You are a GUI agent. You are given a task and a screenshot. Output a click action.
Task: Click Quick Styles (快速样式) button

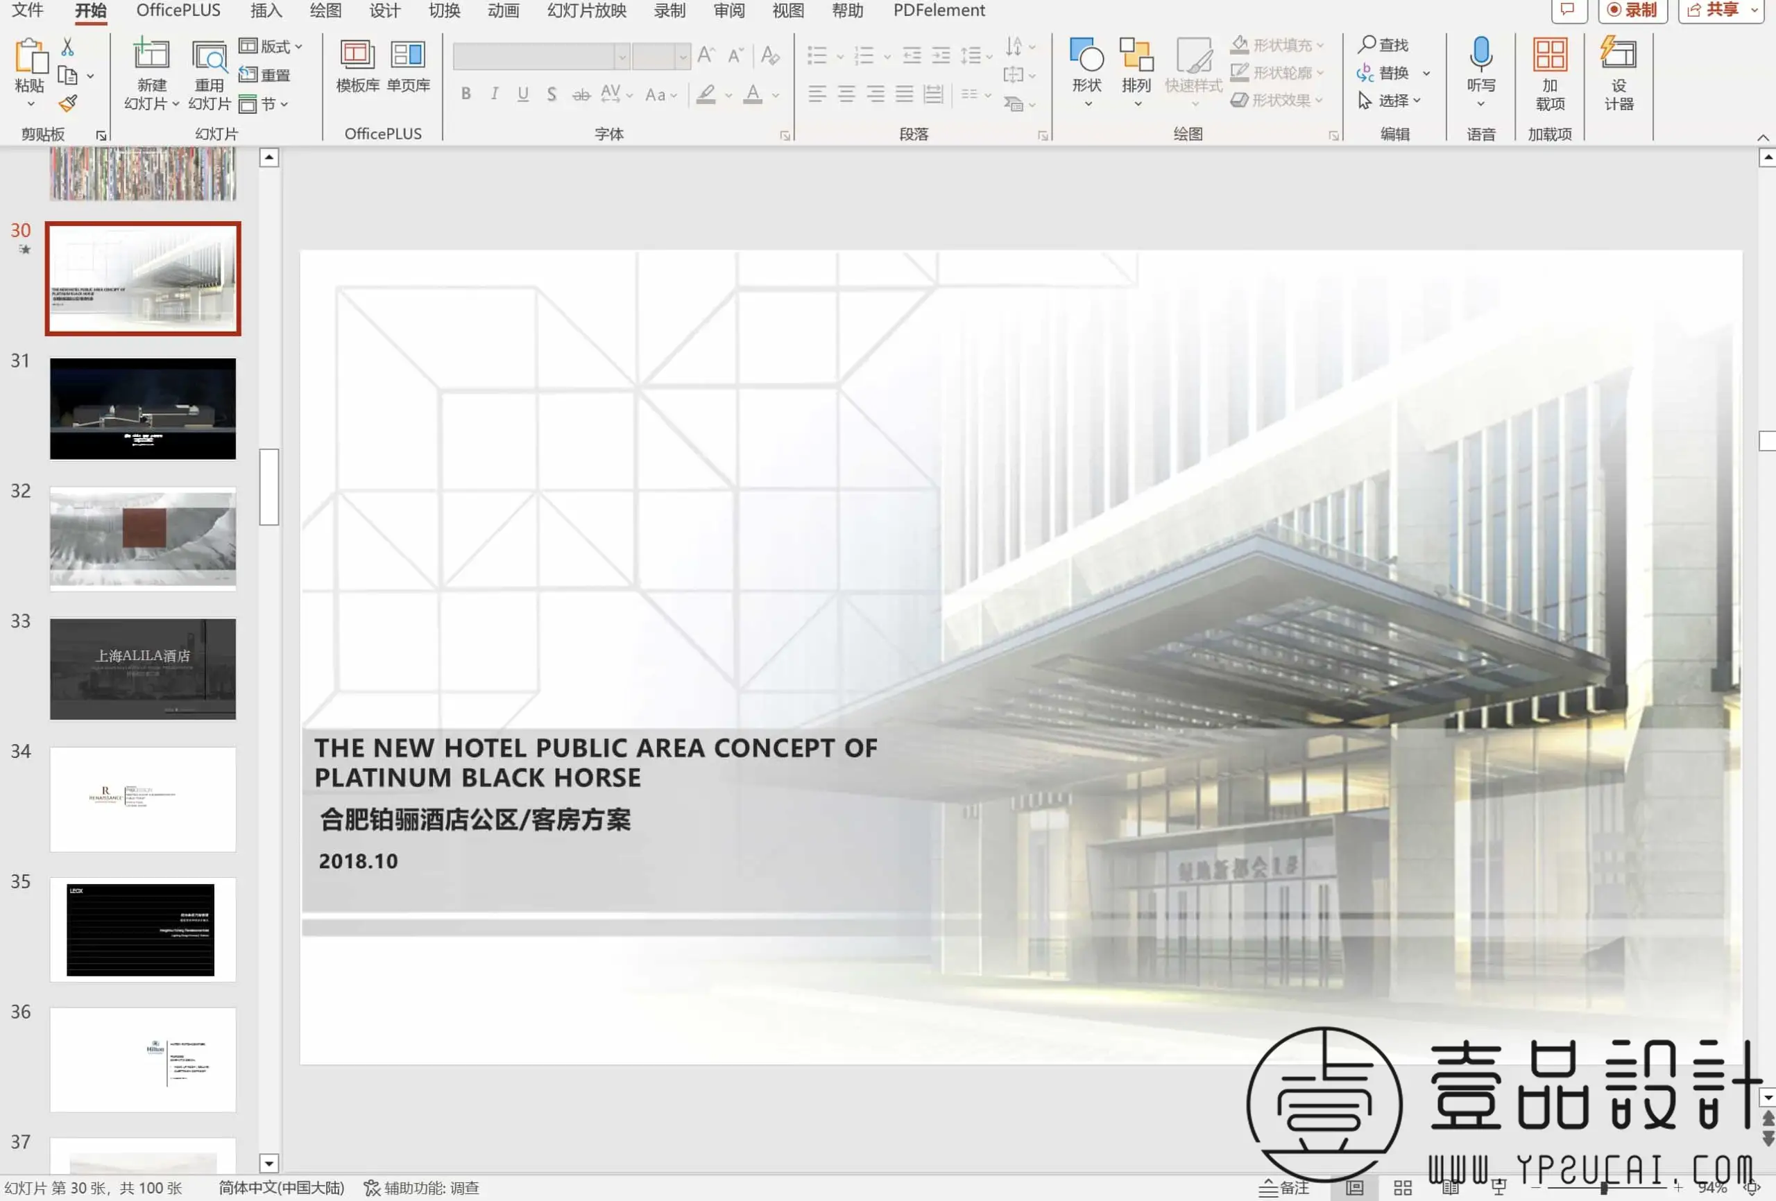(x=1193, y=72)
